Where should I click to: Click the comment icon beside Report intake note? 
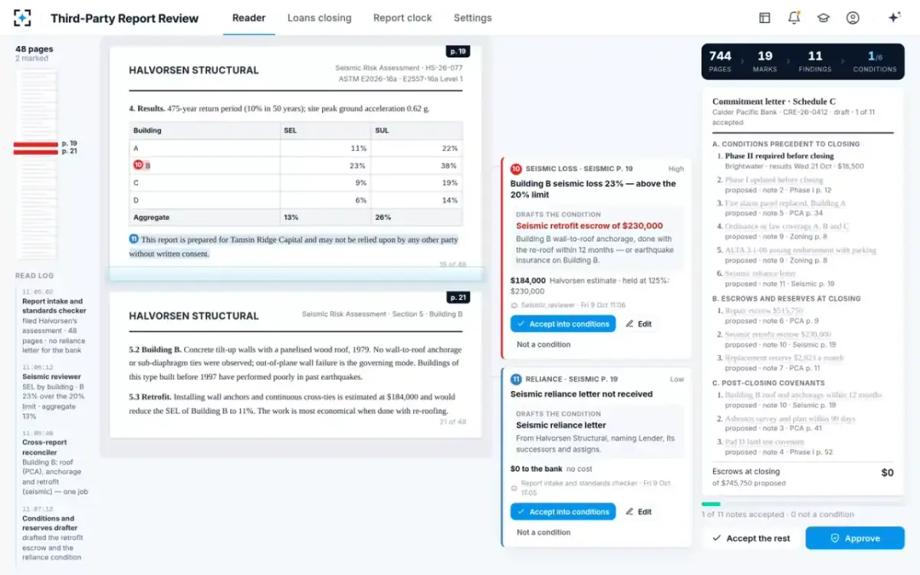pos(514,488)
